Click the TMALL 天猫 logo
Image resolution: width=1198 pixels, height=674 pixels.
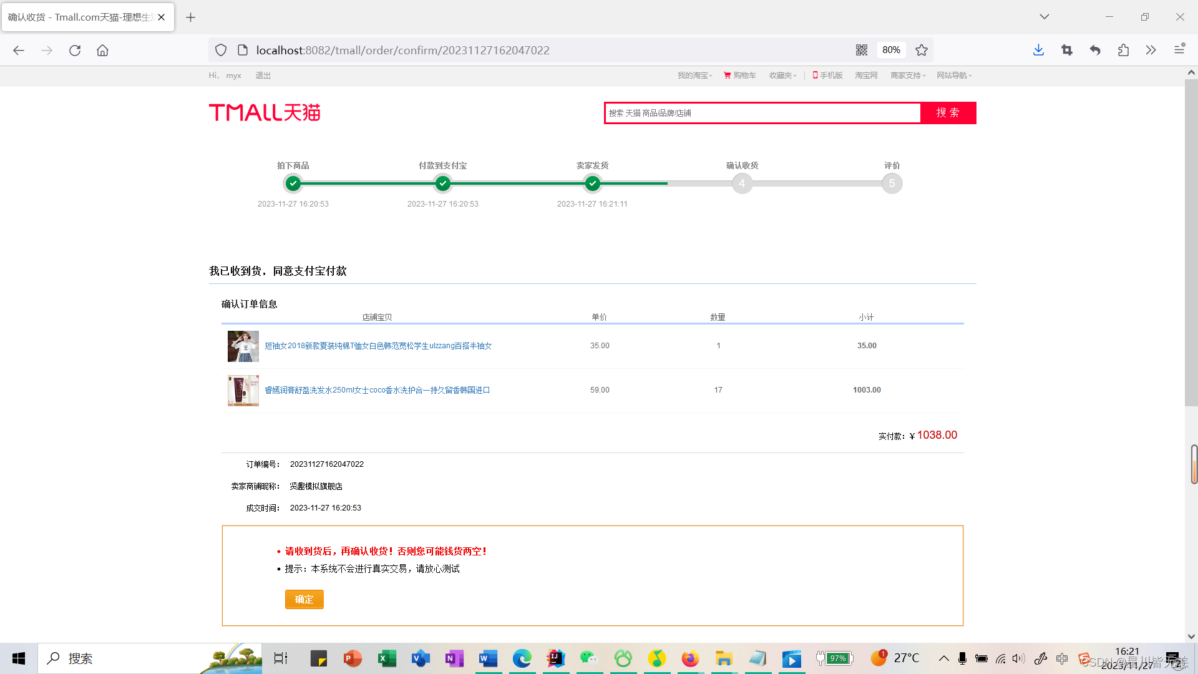pos(265,112)
